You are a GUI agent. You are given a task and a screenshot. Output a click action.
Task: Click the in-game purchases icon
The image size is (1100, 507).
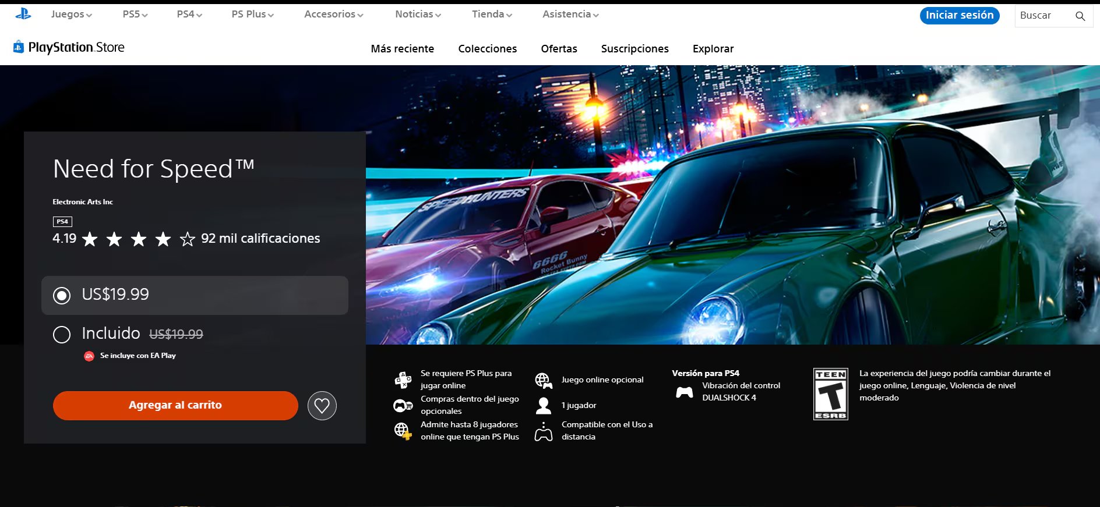click(x=403, y=405)
